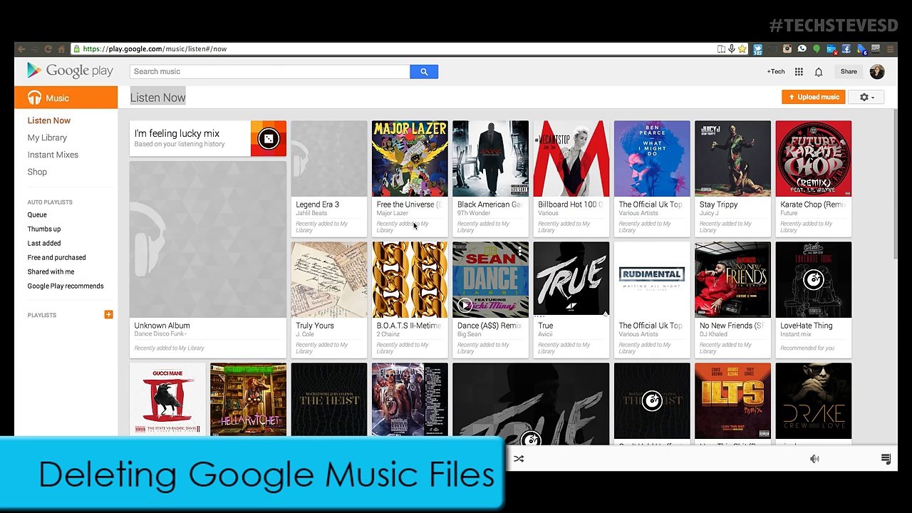Open the notifications bell

point(819,71)
